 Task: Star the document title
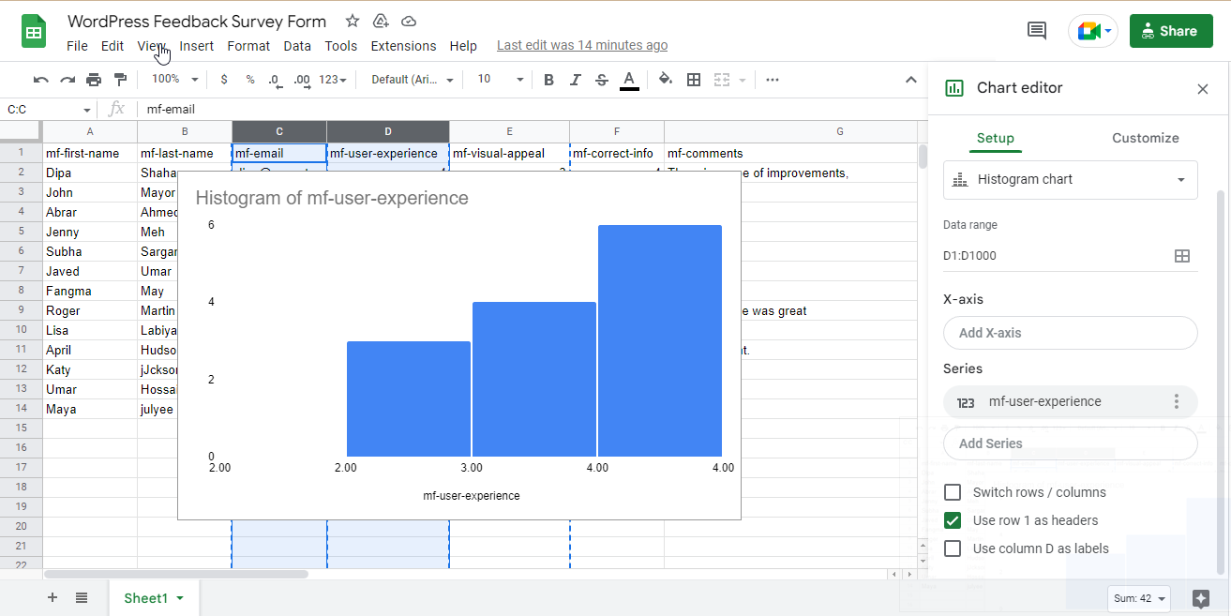coord(353,21)
